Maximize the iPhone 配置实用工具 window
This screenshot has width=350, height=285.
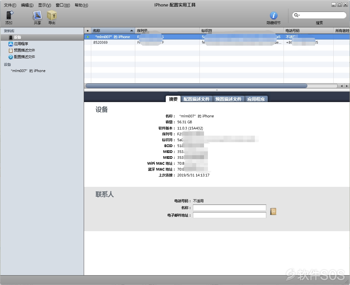tap(340, 5)
